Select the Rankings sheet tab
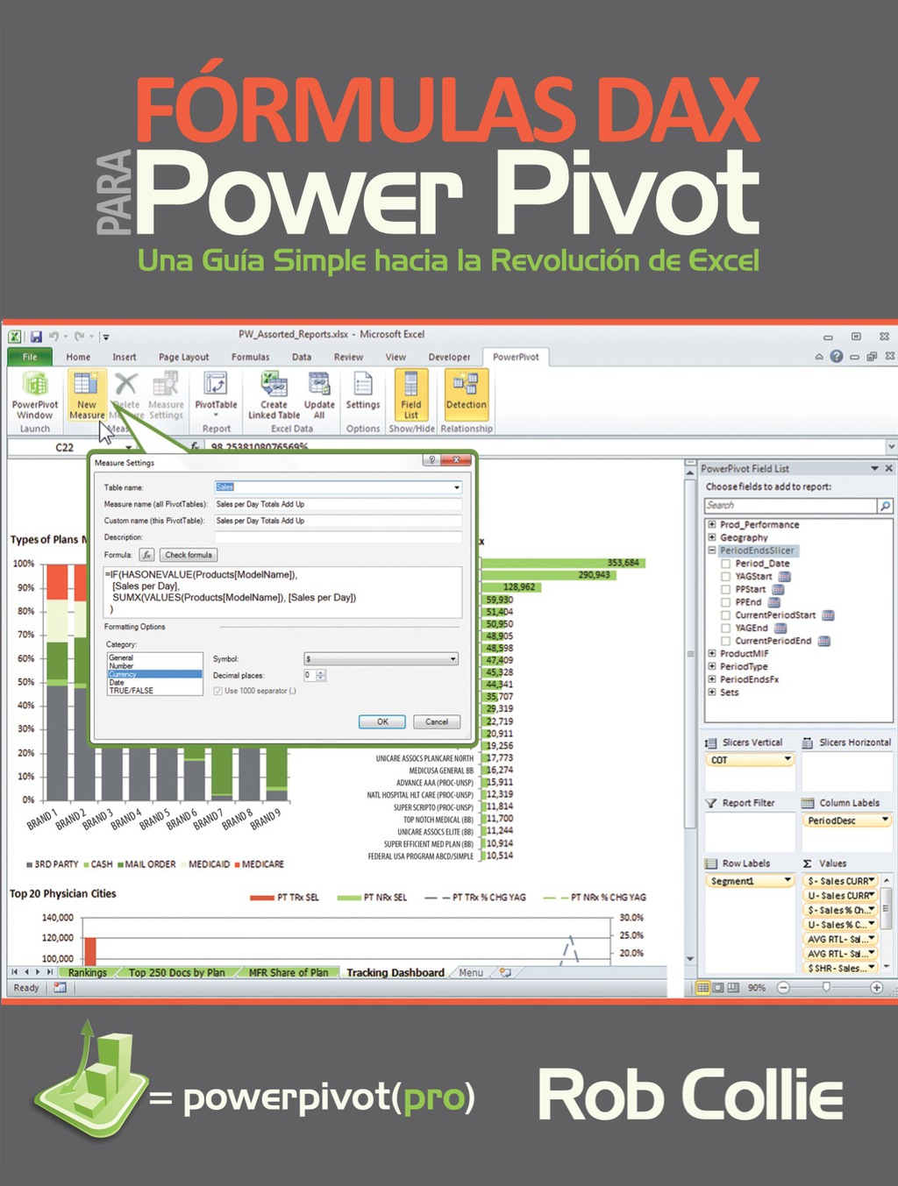The width and height of the screenshot is (898, 1186). pyautogui.click(x=87, y=972)
